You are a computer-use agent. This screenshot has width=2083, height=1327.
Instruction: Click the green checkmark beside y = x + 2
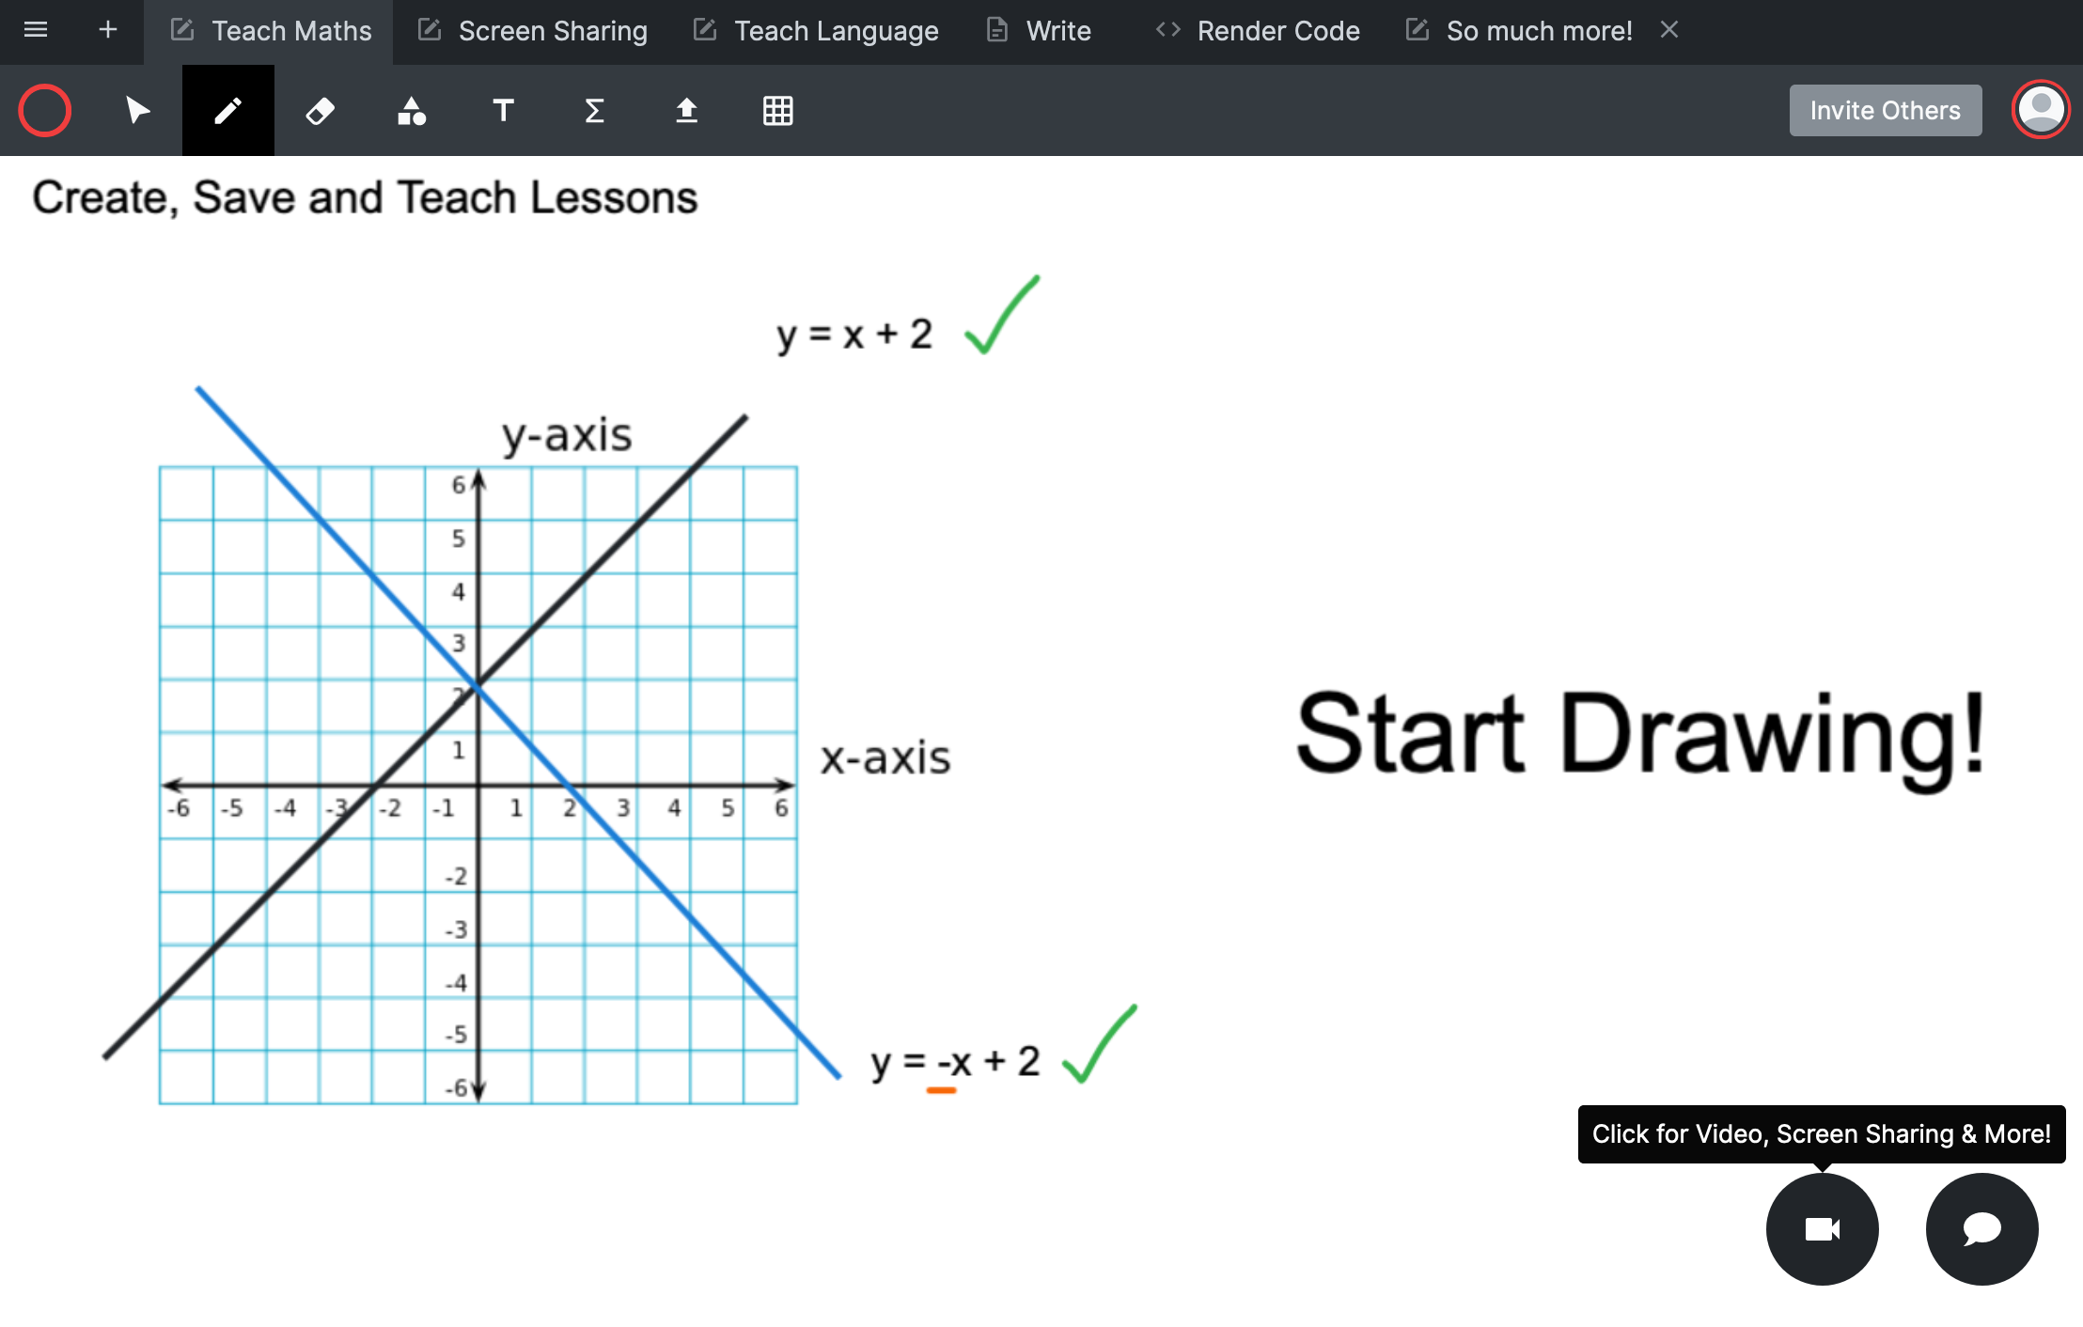pyautogui.click(x=1002, y=316)
